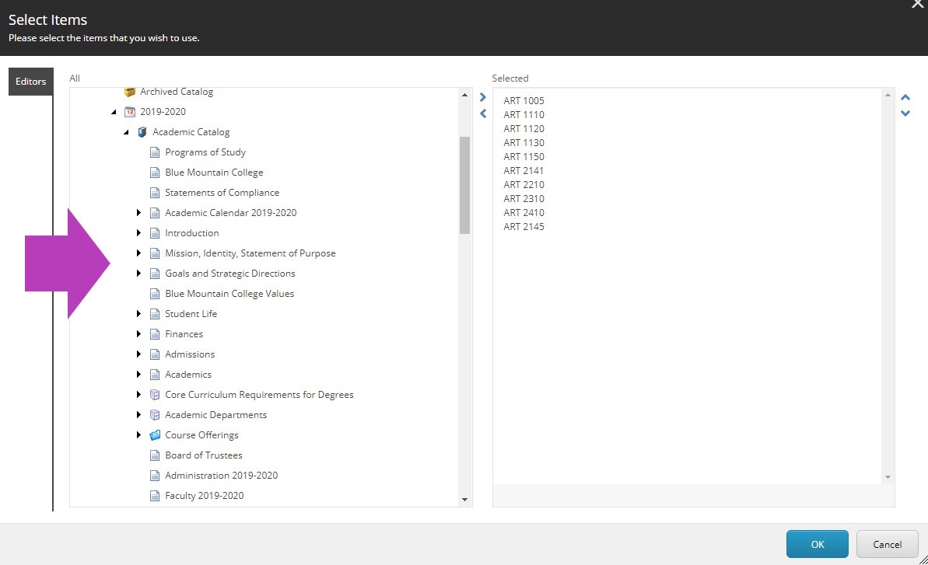Expand the Admissions node
Image resolution: width=928 pixels, height=565 pixels.
click(138, 354)
